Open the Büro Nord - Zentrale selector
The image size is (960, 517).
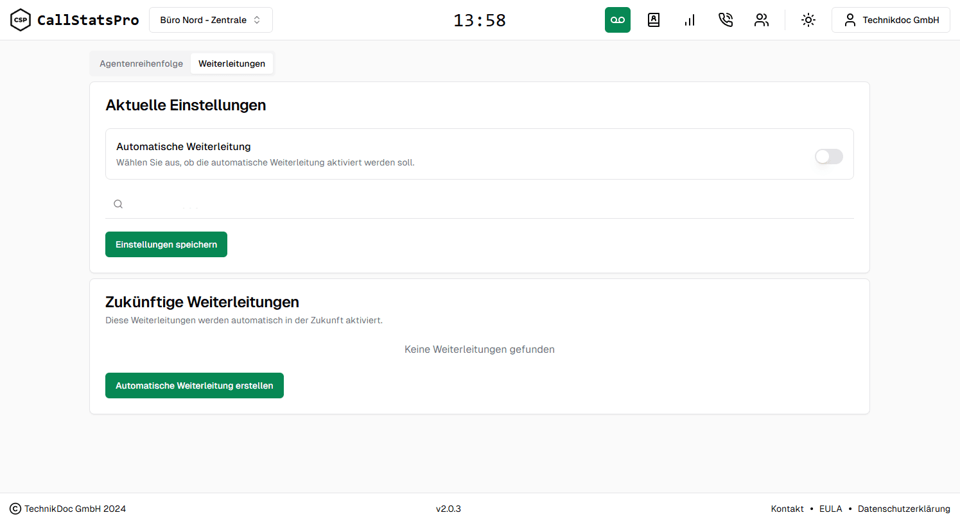tap(211, 20)
